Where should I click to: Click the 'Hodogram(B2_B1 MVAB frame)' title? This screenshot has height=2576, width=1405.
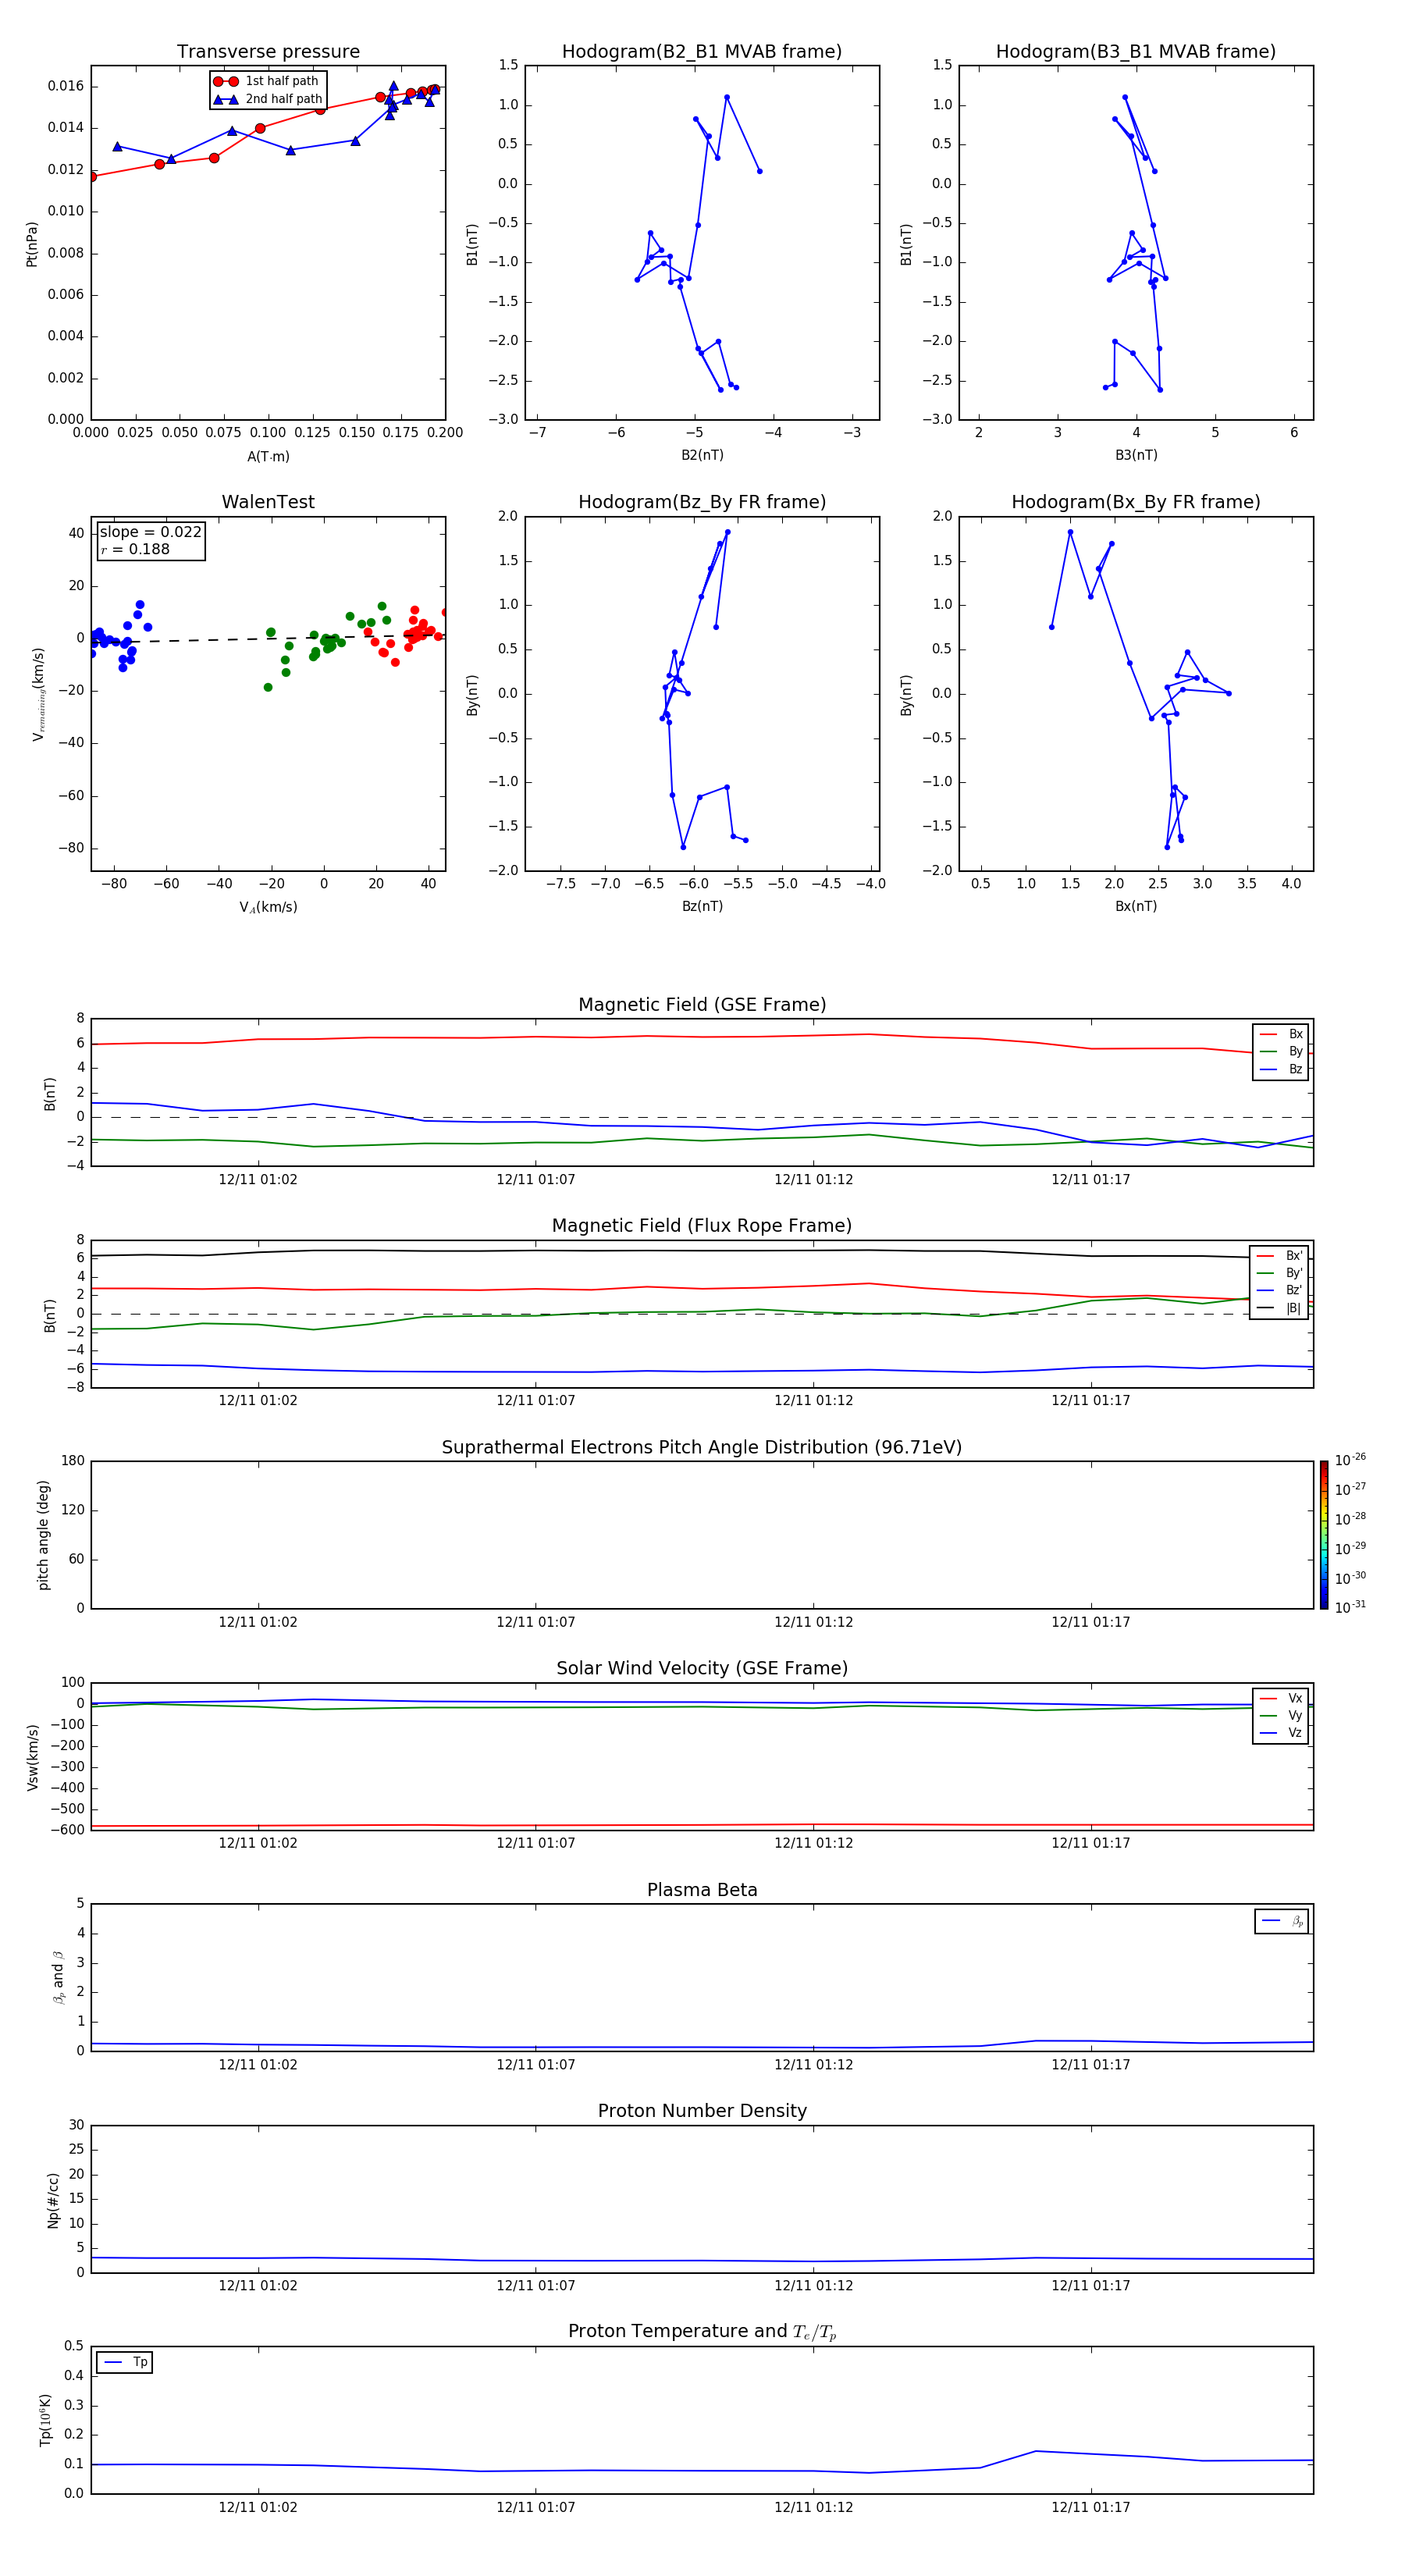(x=702, y=51)
